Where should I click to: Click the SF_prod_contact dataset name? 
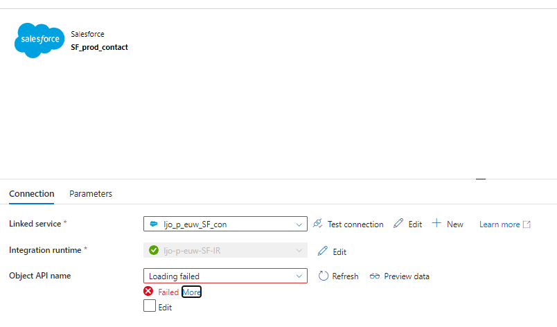(100, 47)
